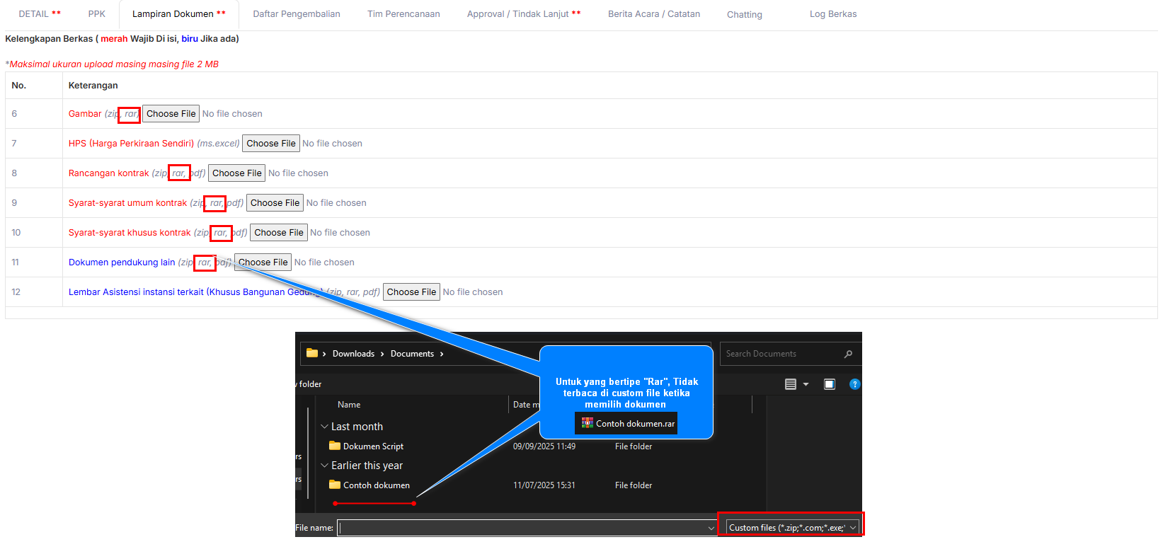Click the WinRAR icon of Contoh dokumen.rar

click(x=587, y=423)
